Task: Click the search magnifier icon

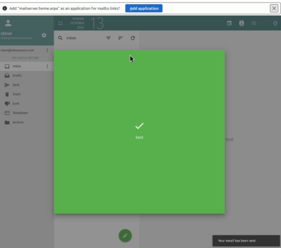Action: [x=60, y=38]
